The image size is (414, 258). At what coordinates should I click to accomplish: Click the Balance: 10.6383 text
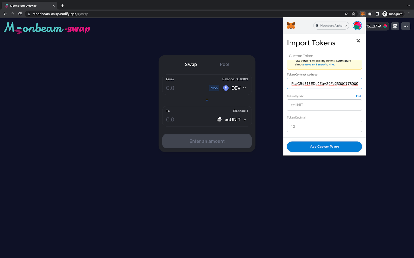pyautogui.click(x=235, y=79)
